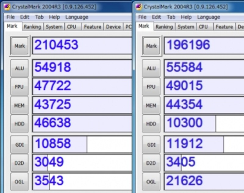
Task: Switch to Device tab in left window
Action: point(113,27)
